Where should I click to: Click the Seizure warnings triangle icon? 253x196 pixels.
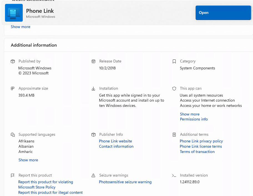click(93, 175)
